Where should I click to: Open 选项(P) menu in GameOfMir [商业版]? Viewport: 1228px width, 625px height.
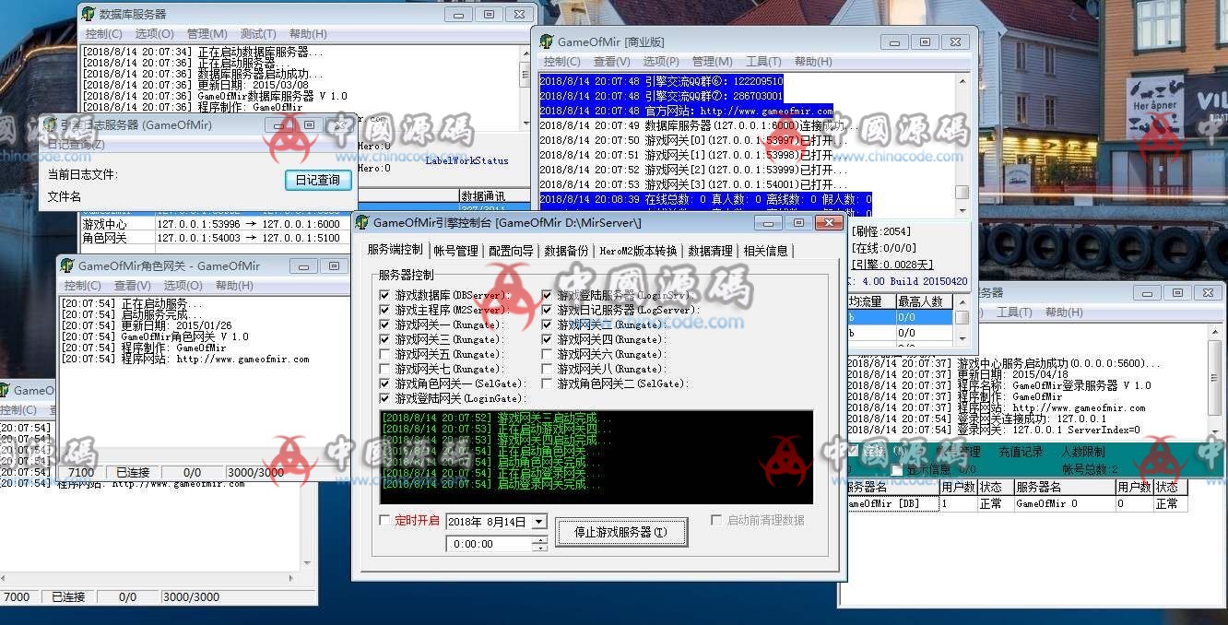(x=661, y=62)
